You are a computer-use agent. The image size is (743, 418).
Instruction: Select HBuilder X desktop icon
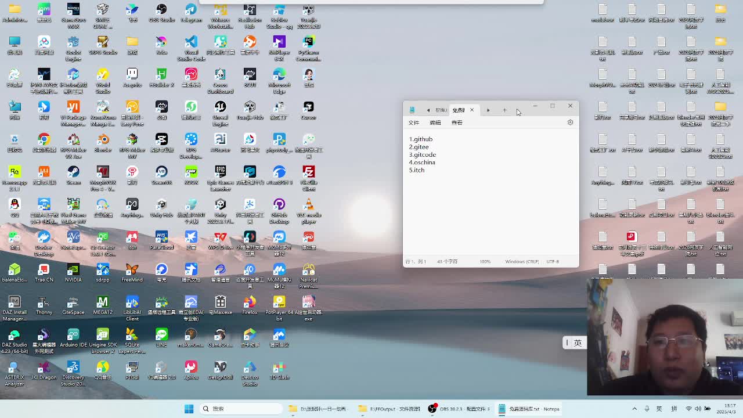(161, 78)
